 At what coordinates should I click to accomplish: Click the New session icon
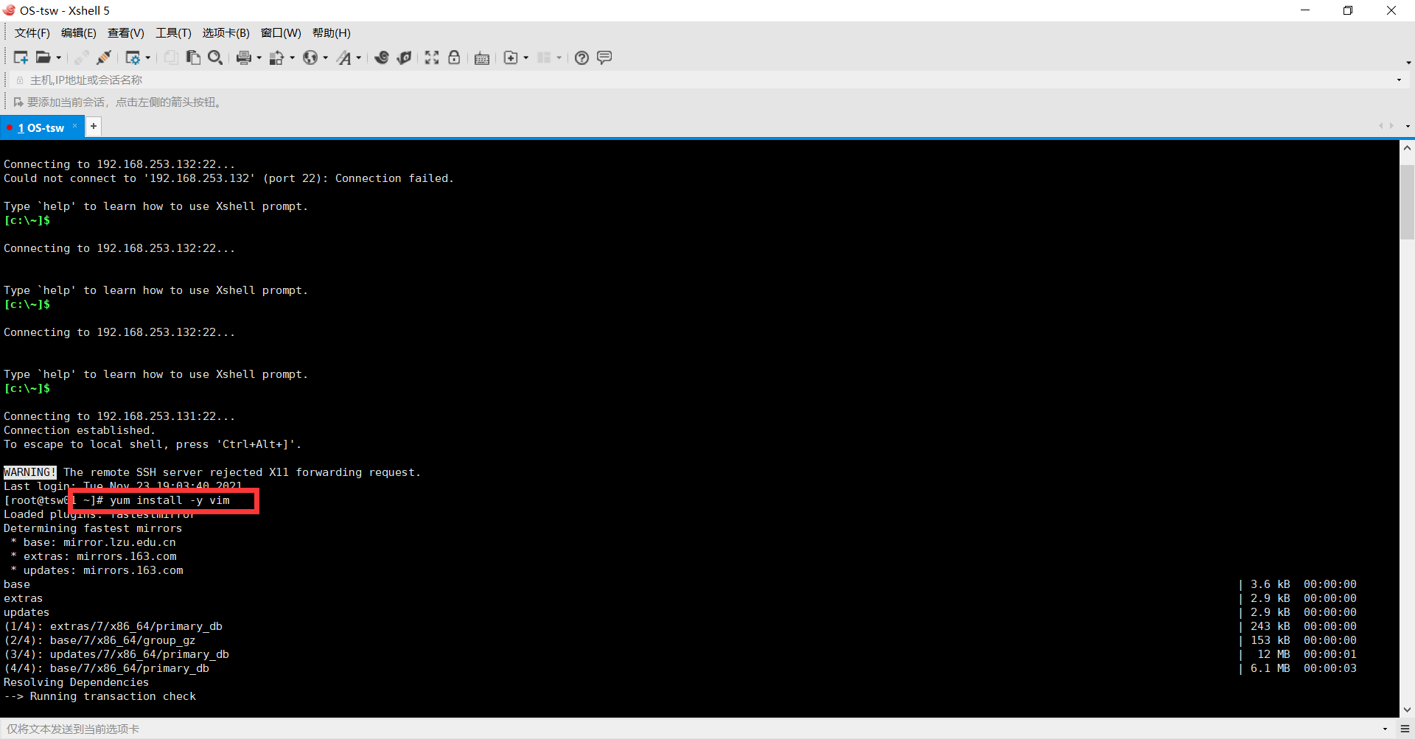pos(21,57)
